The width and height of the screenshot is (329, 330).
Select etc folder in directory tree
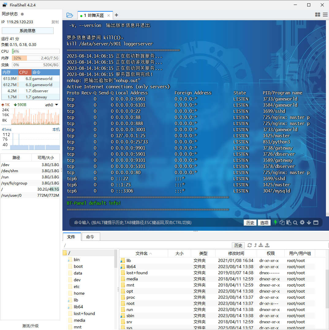pyautogui.click(x=77, y=287)
